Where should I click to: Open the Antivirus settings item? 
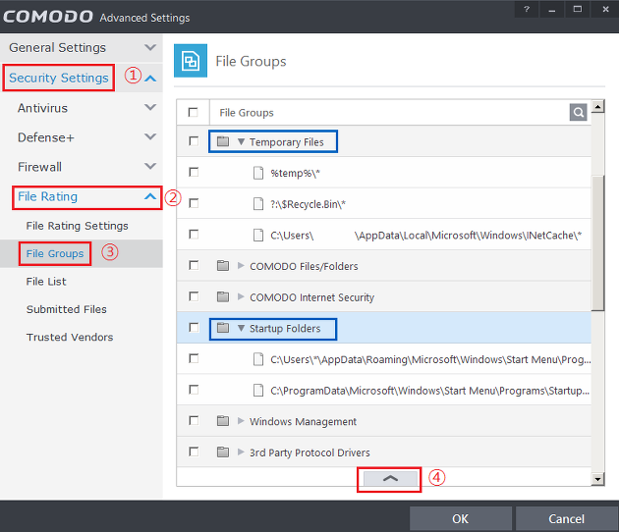(x=42, y=108)
